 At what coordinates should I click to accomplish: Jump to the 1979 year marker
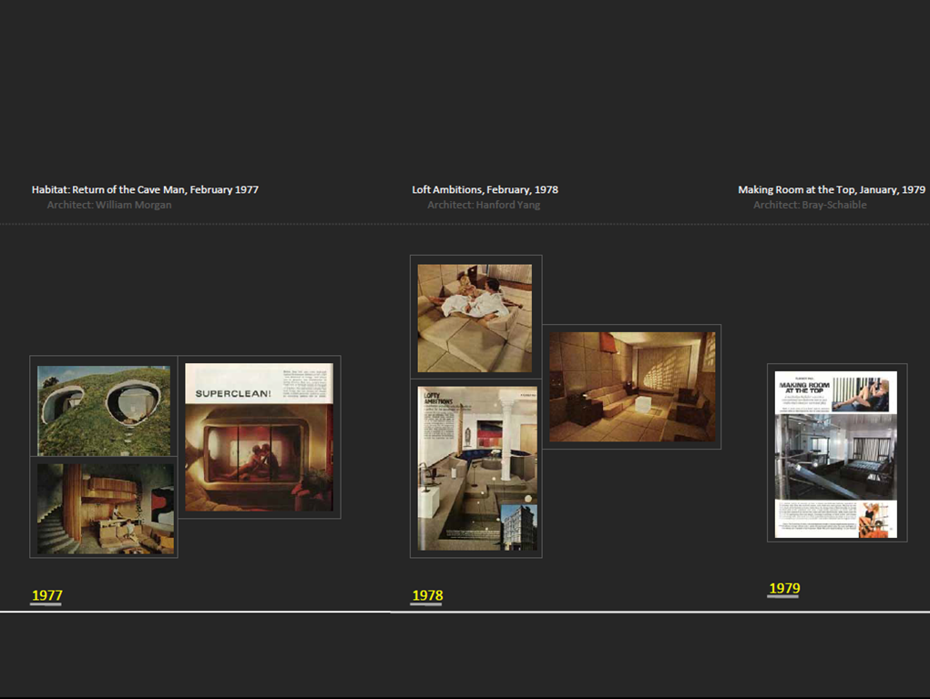pos(784,588)
